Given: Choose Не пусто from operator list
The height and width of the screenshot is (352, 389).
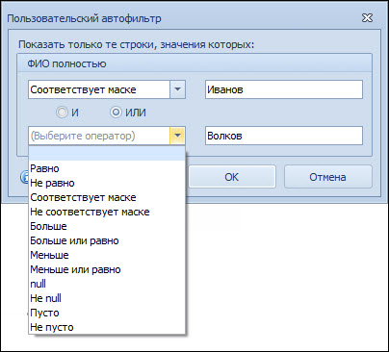Looking at the screenshot, I should (x=107, y=327).
